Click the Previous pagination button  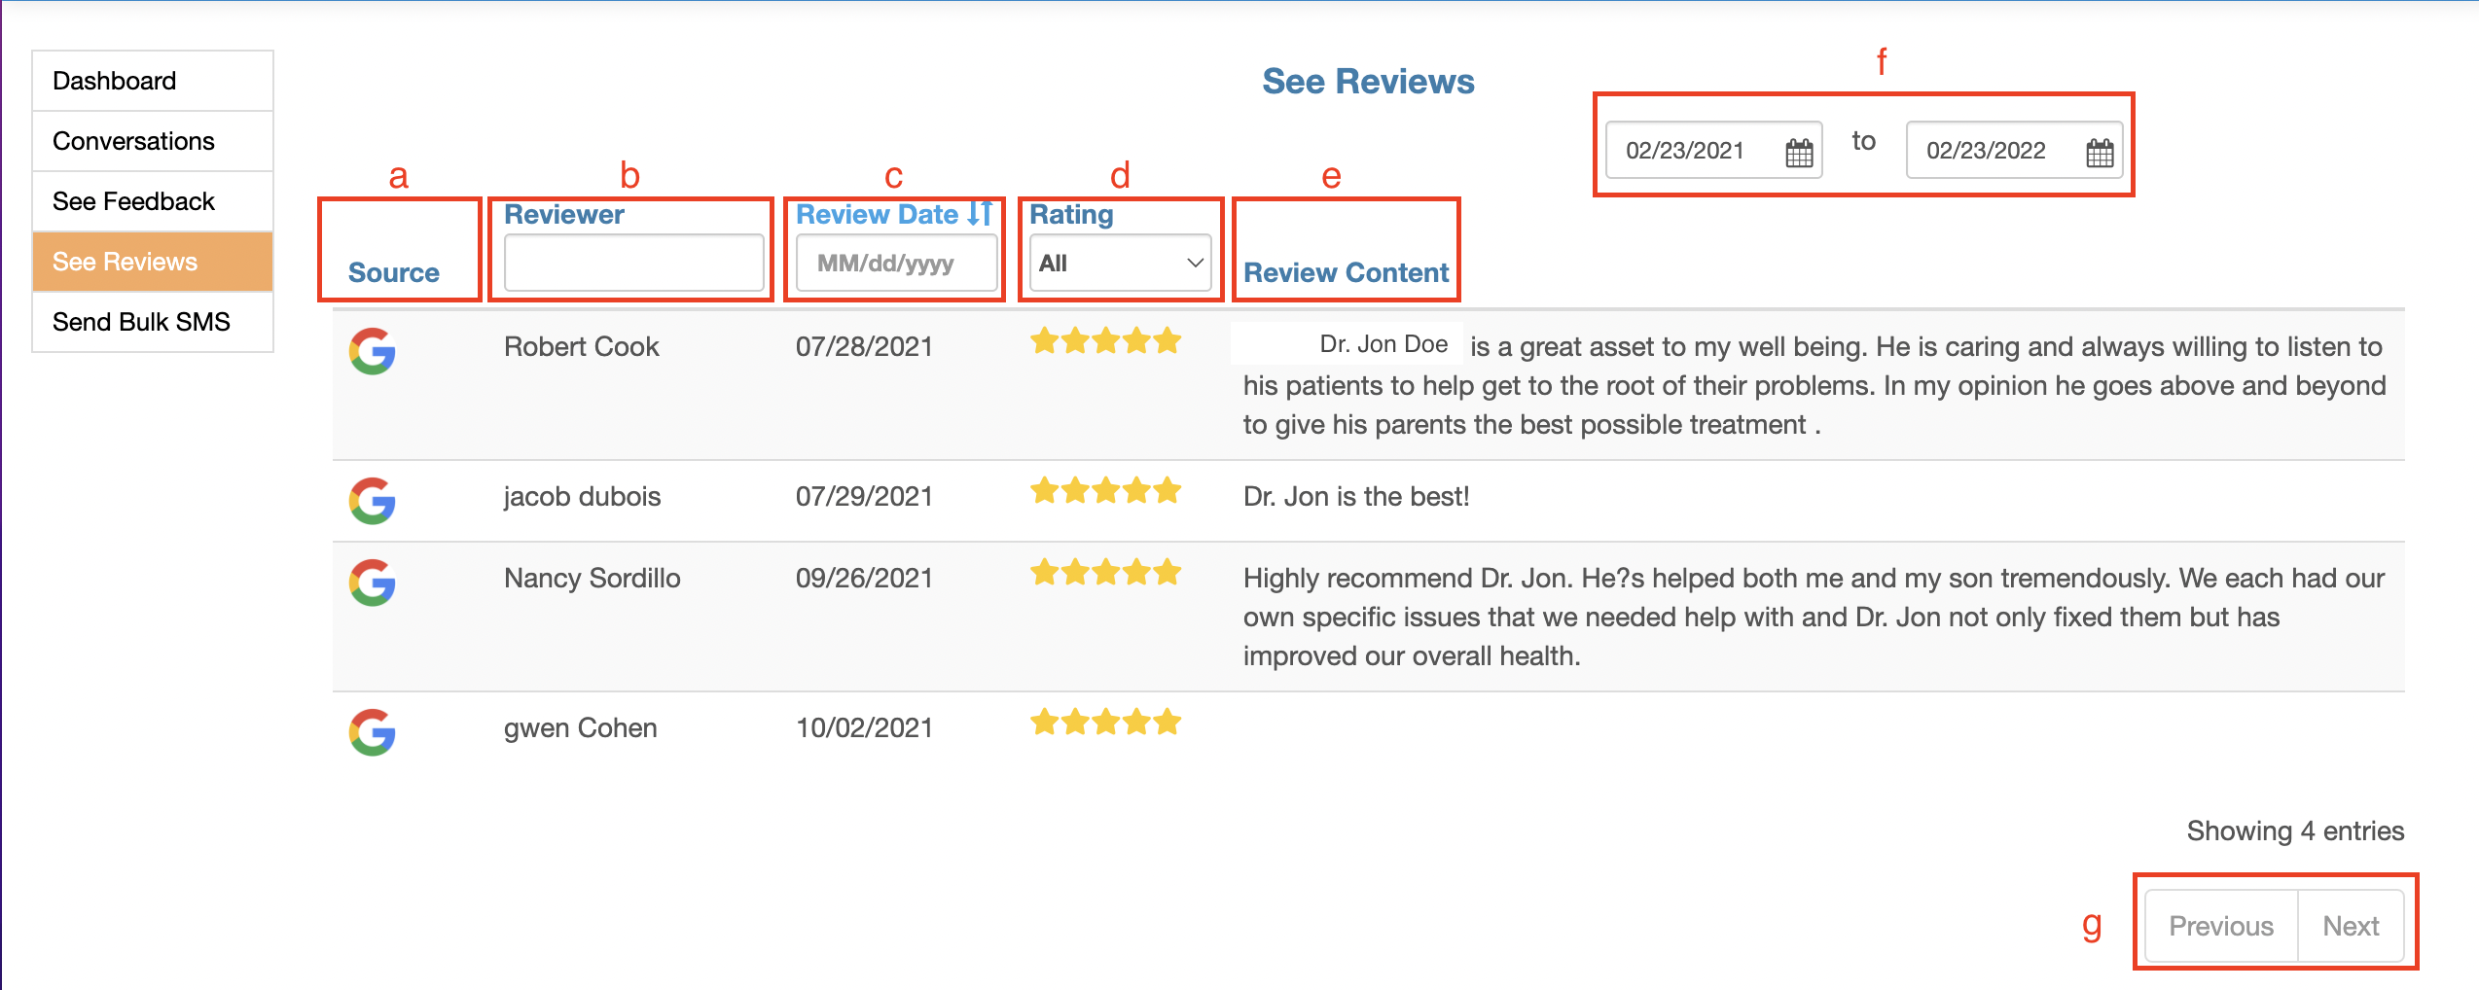pyautogui.click(x=2221, y=926)
